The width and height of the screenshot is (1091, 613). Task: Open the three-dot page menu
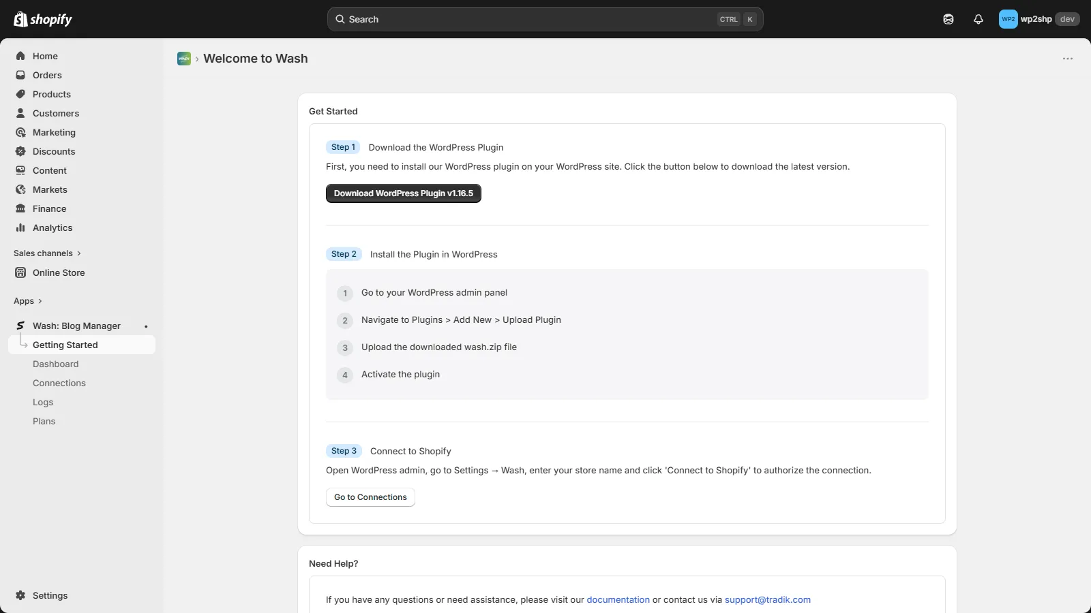coord(1068,59)
